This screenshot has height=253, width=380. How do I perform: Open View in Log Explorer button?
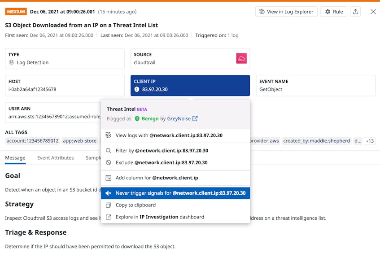click(286, 12)
